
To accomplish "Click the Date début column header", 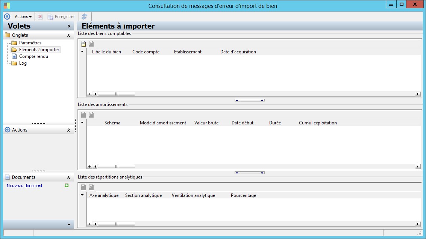I will [x=243, y=123].
